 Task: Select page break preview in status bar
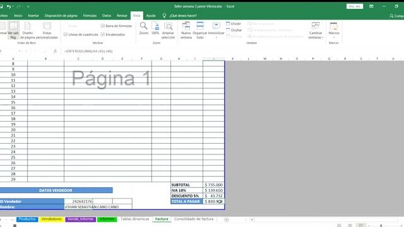coord(361,226)
